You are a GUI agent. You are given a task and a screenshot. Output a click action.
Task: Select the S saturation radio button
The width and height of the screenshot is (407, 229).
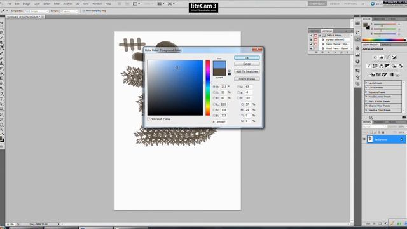pyautogui.click(x=214, y=92)
